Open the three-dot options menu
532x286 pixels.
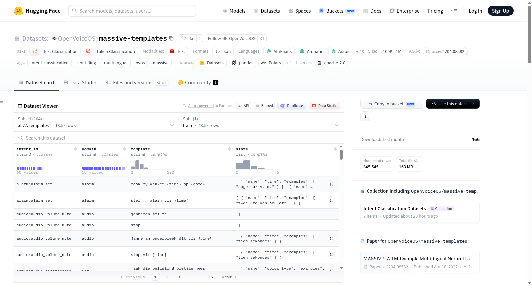pyautogui.click(x=365, y=116)
